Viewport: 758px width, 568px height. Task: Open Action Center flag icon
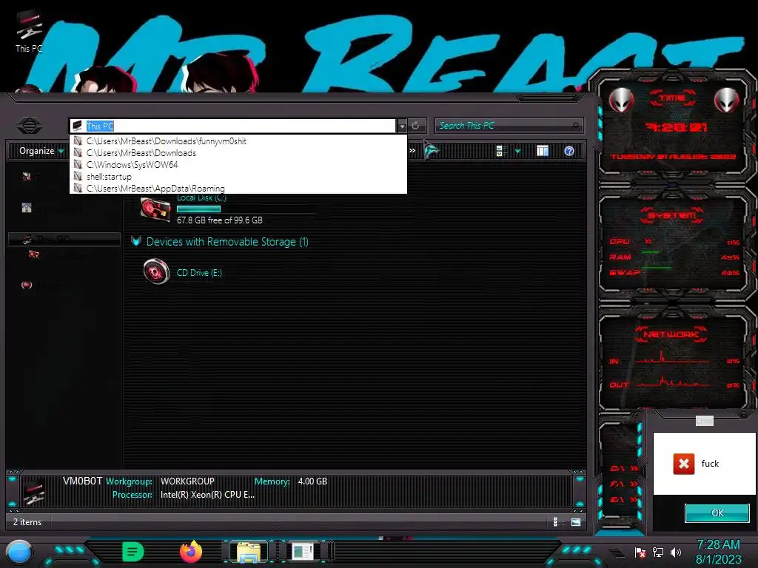(640, 552)
